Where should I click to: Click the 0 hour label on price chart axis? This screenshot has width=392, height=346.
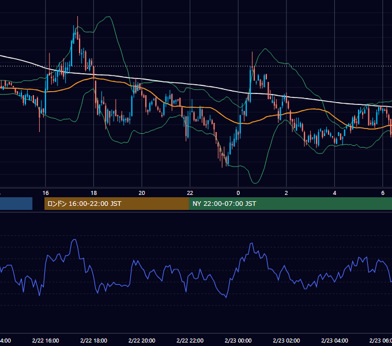click(238, 193)
